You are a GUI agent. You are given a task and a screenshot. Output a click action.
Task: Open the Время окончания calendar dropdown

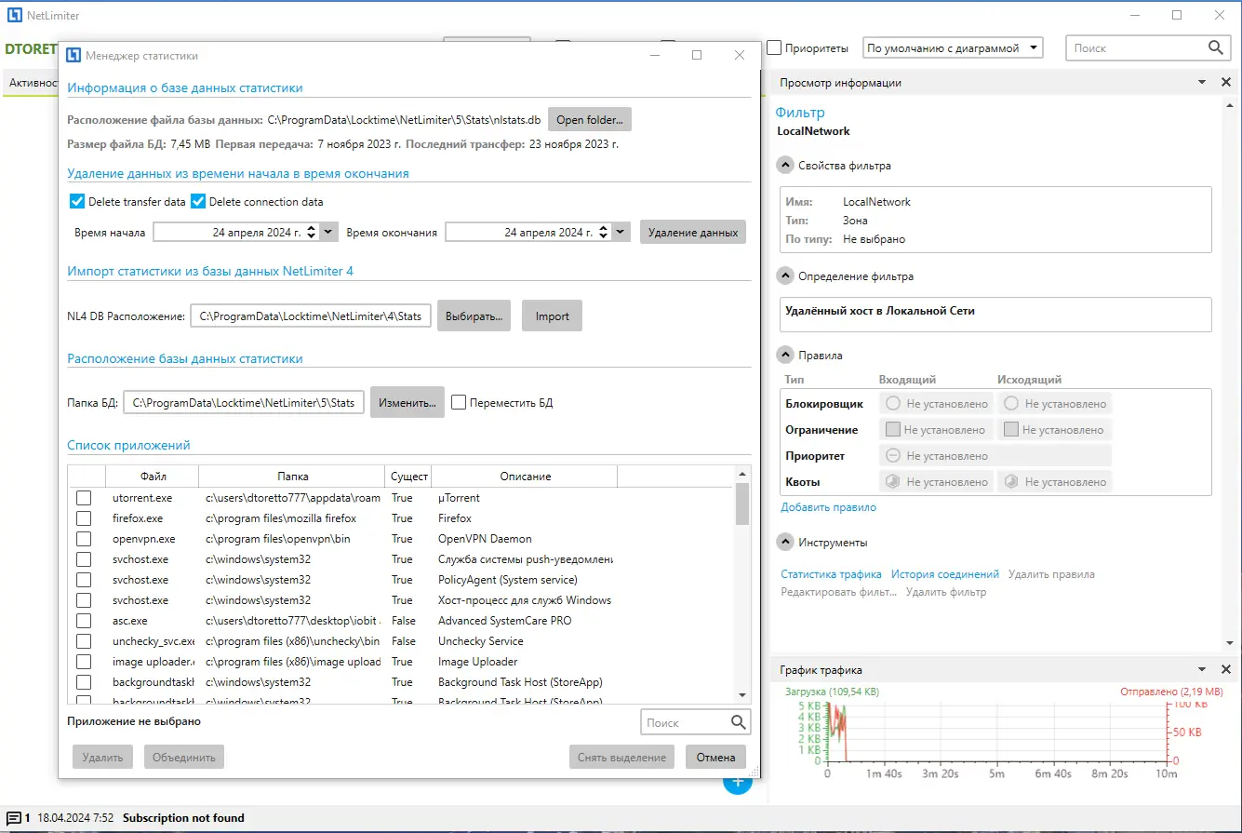[x=621, y=232]
